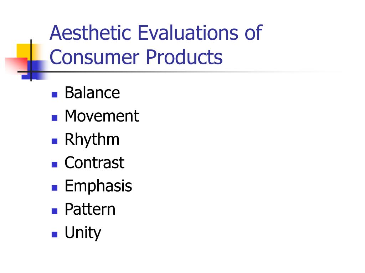Click the blue bullet beside Movement
365x273 pixels.
point(55,118)
